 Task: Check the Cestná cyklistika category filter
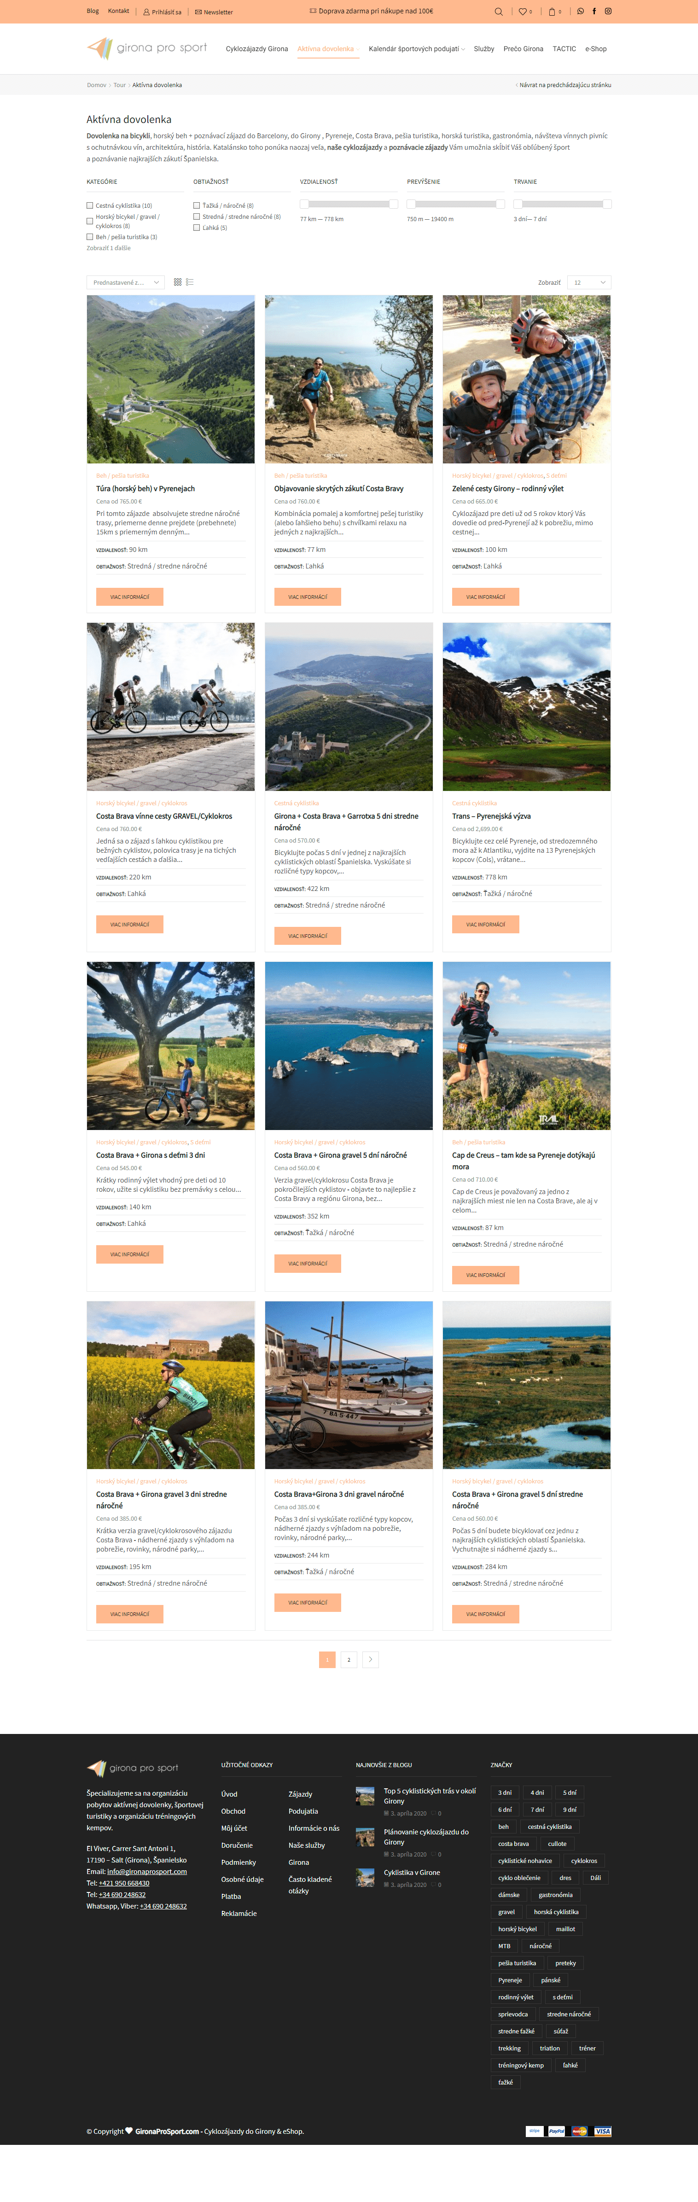(90, 206)
